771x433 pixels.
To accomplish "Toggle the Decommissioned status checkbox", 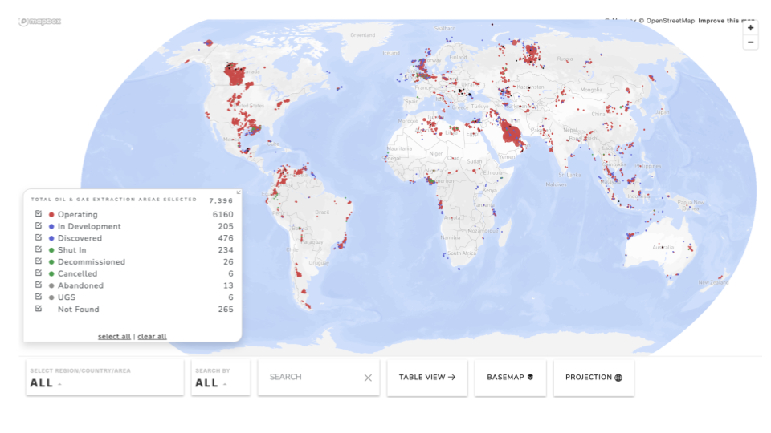I will coord(39,261).
